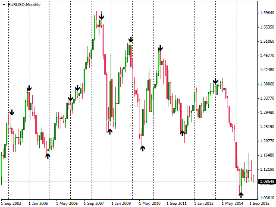
Task: Click the up arrow just after 1 Sep 2011
Action: click(x=182, y=133)
